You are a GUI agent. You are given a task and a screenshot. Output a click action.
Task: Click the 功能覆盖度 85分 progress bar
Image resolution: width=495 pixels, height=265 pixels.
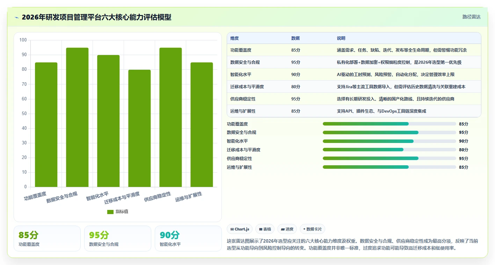(x=390, y=124)
